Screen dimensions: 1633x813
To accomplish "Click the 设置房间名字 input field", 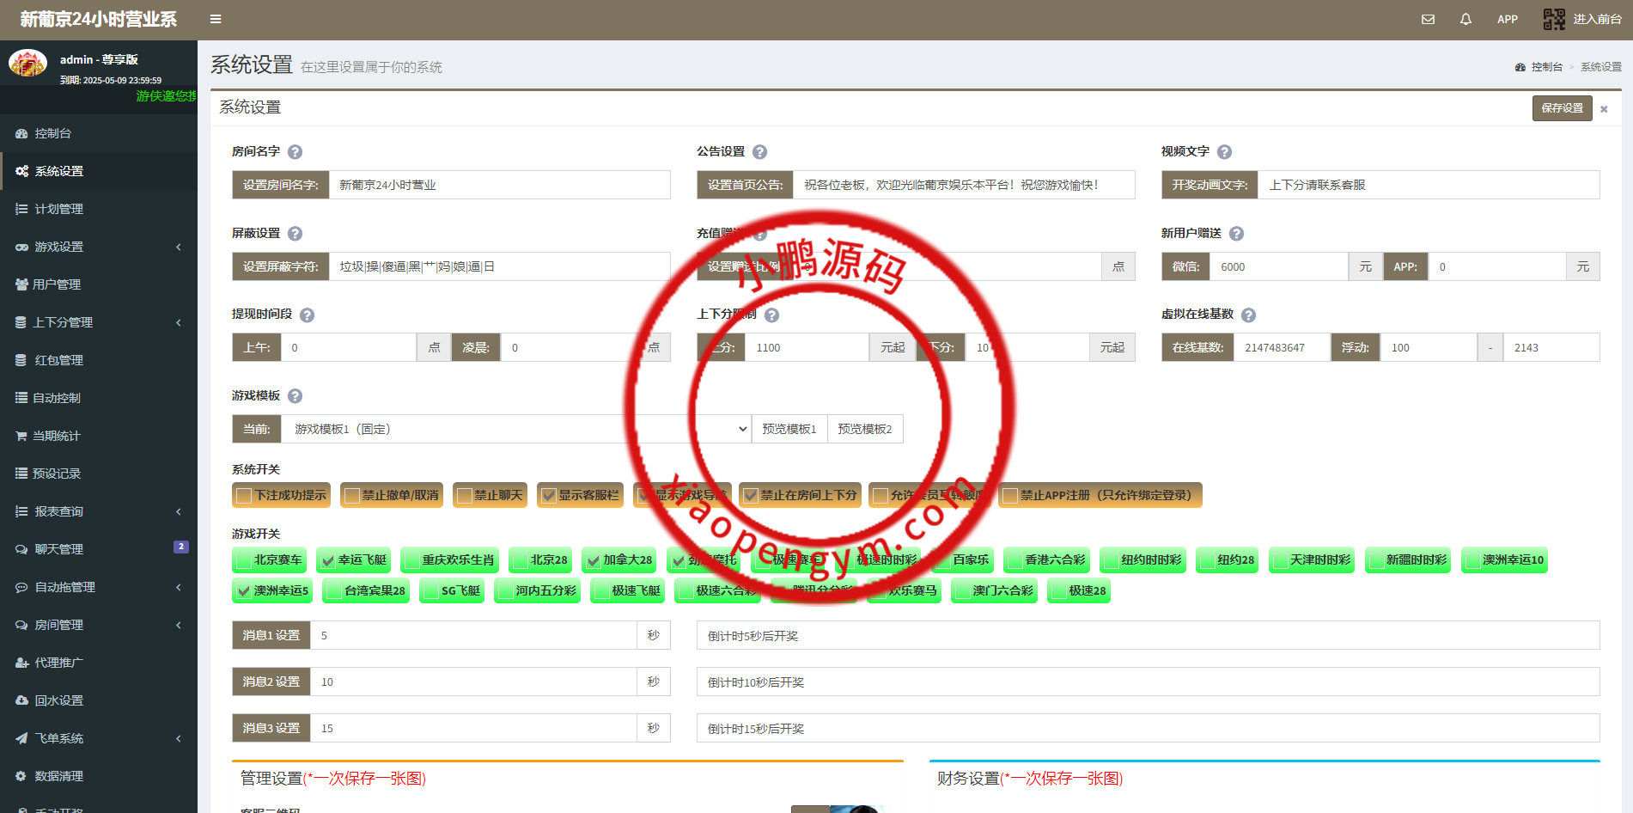I will 498,185.
